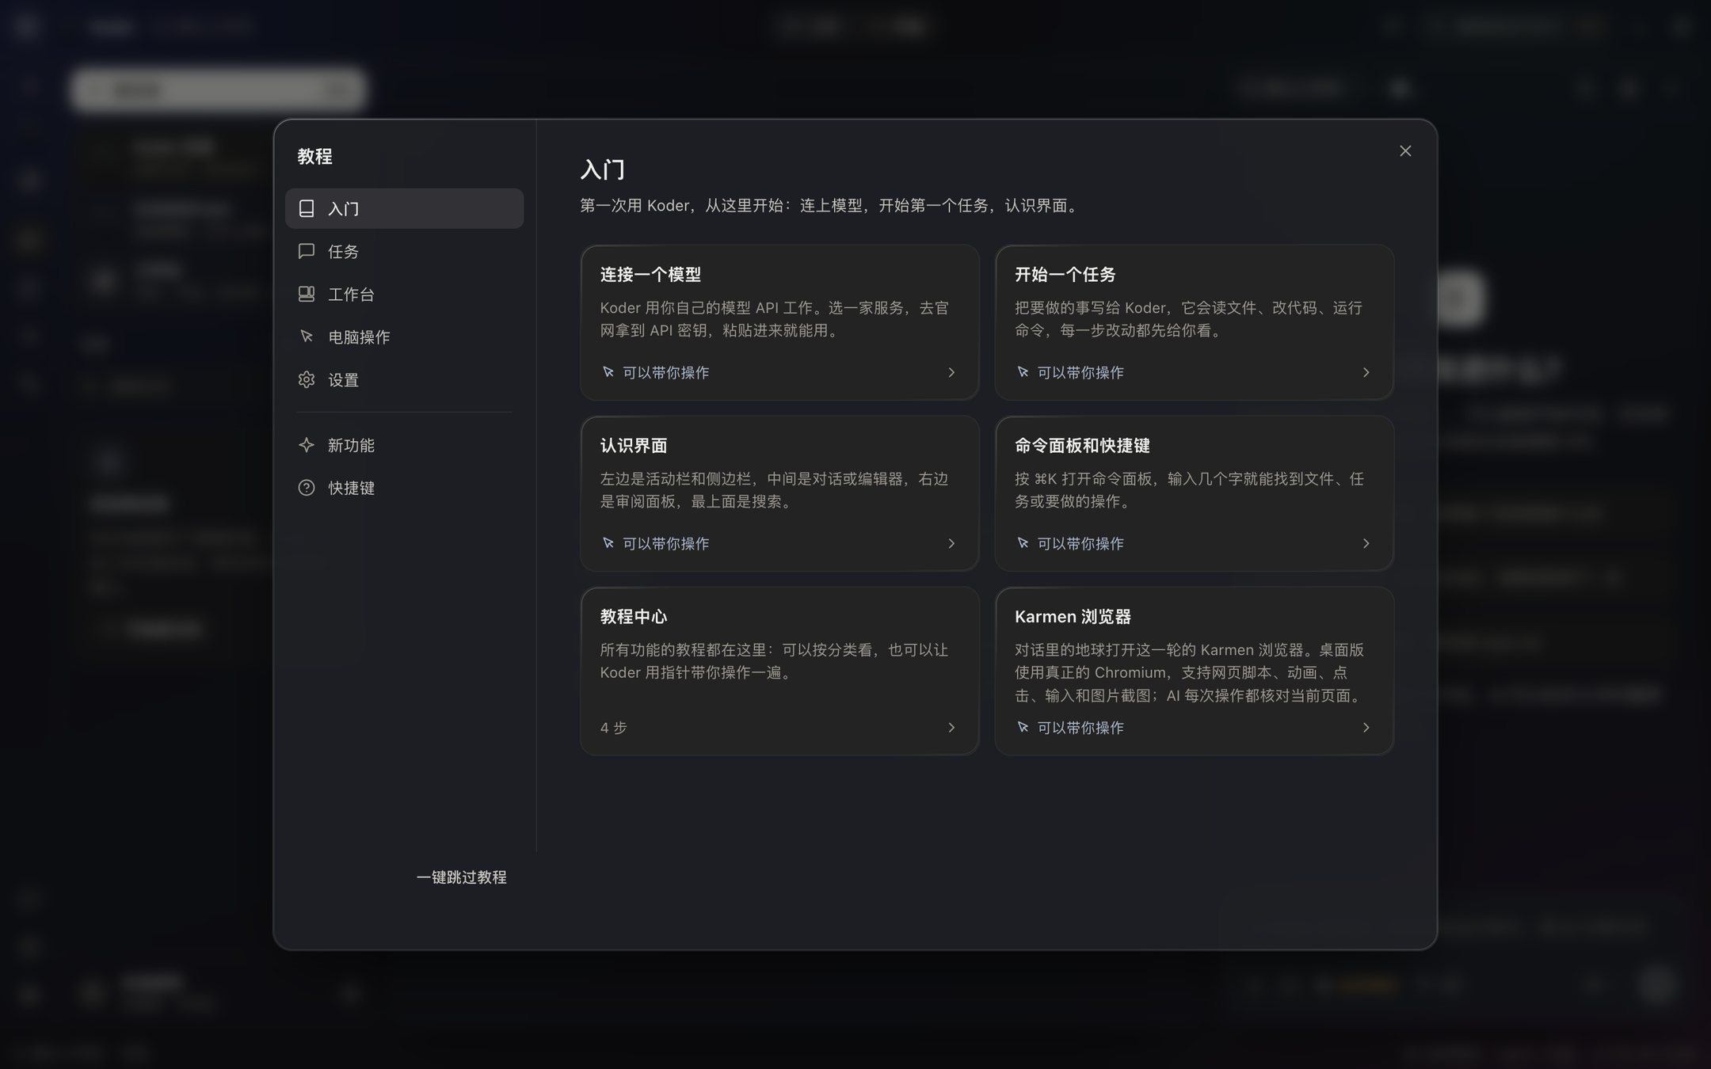Select the 入门 sidebar label

[344, 208]
